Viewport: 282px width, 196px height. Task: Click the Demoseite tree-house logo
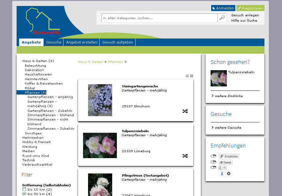[43, 21]
